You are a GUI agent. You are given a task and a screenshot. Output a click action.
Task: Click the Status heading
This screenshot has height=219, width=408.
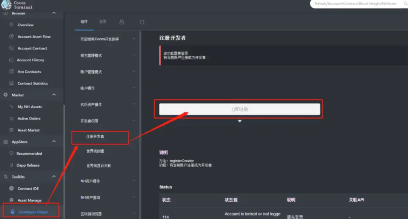click(165, 187)
